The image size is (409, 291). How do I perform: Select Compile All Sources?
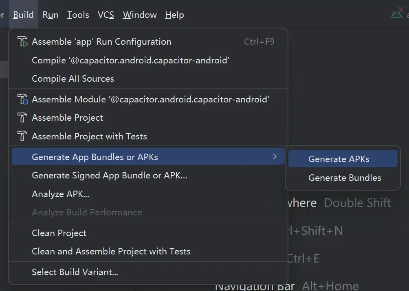click(73, 78)
